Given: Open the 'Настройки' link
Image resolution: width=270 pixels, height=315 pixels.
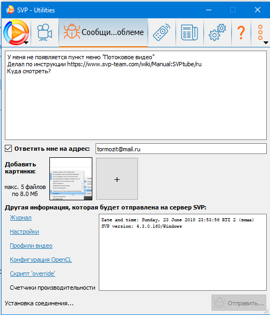Looking at the screenshot, I should click(25, 232).
